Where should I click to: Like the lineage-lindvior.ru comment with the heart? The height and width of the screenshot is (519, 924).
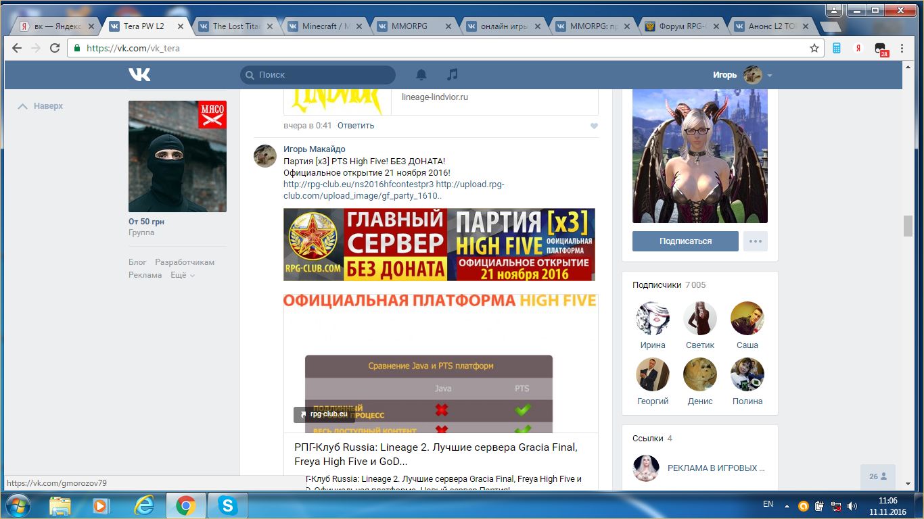point(594,126)
